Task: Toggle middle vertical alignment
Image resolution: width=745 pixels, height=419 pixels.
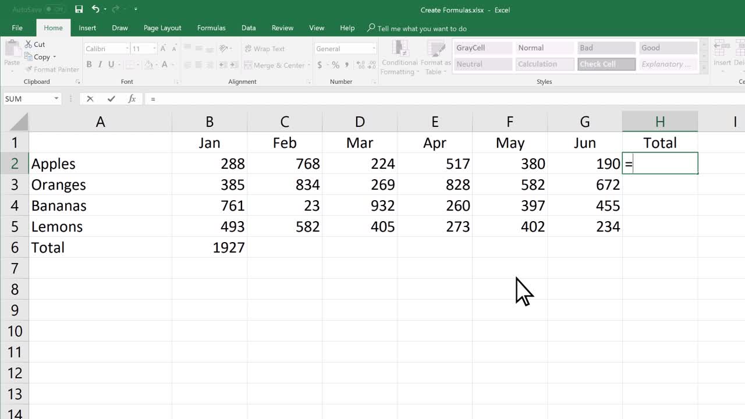Action: [198, 49]
